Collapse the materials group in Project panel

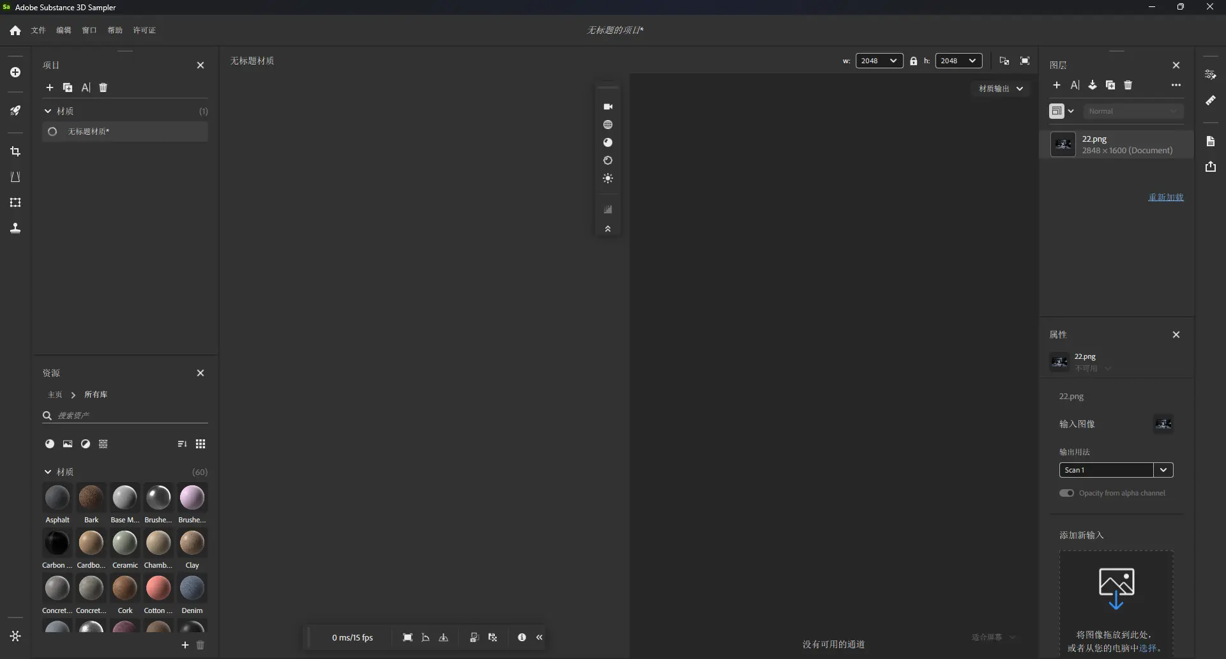(x=48, y=111)
